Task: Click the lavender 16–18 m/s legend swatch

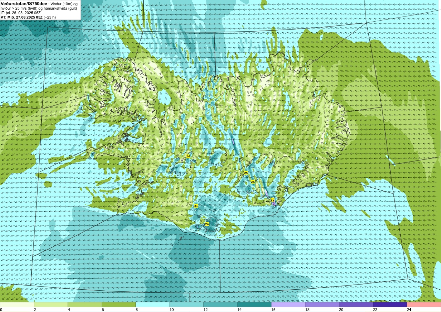Action: (x=288, y=304)
